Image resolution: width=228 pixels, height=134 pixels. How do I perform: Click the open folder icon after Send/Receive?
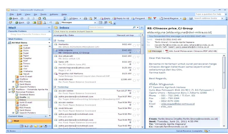click(x=185, y=18)
